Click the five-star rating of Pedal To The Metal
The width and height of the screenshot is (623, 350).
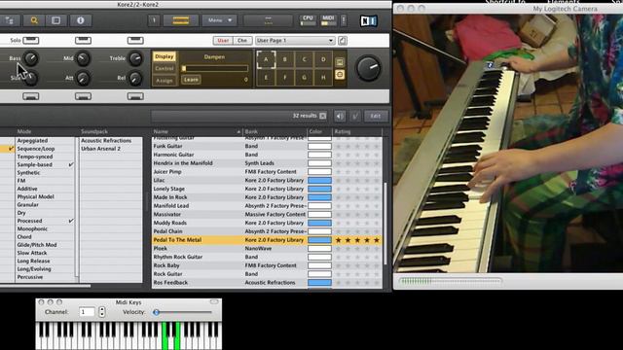point(357,240)
